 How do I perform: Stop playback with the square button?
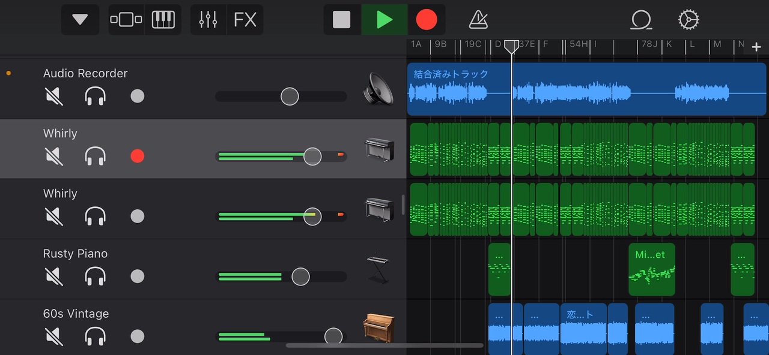click(342, 20)
